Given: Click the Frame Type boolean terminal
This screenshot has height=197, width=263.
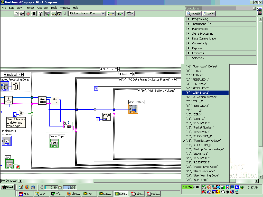Looking at the screenshot, I should (54, 143).
